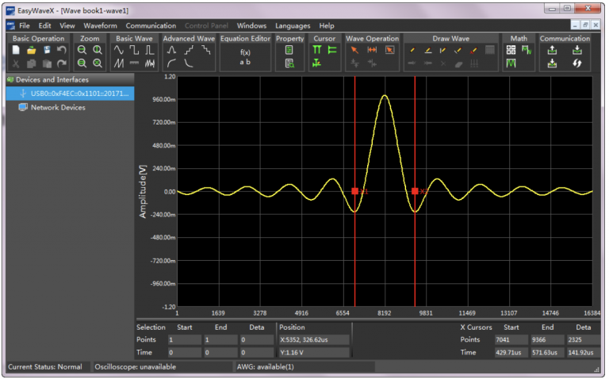Click the X1 cursor marker on the plot
The width and height of the screenshot is (609, 379).
[x=355, y=191]
